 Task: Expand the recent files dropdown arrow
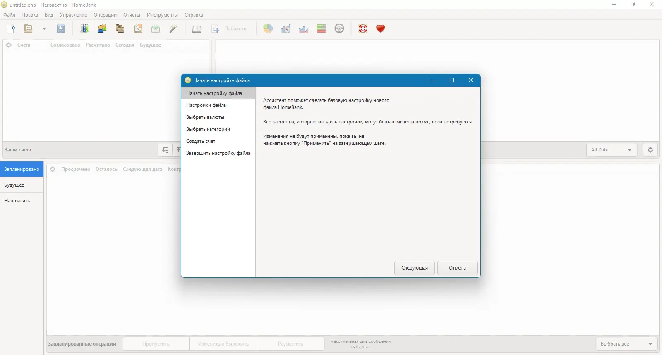(x=44, y=28)
